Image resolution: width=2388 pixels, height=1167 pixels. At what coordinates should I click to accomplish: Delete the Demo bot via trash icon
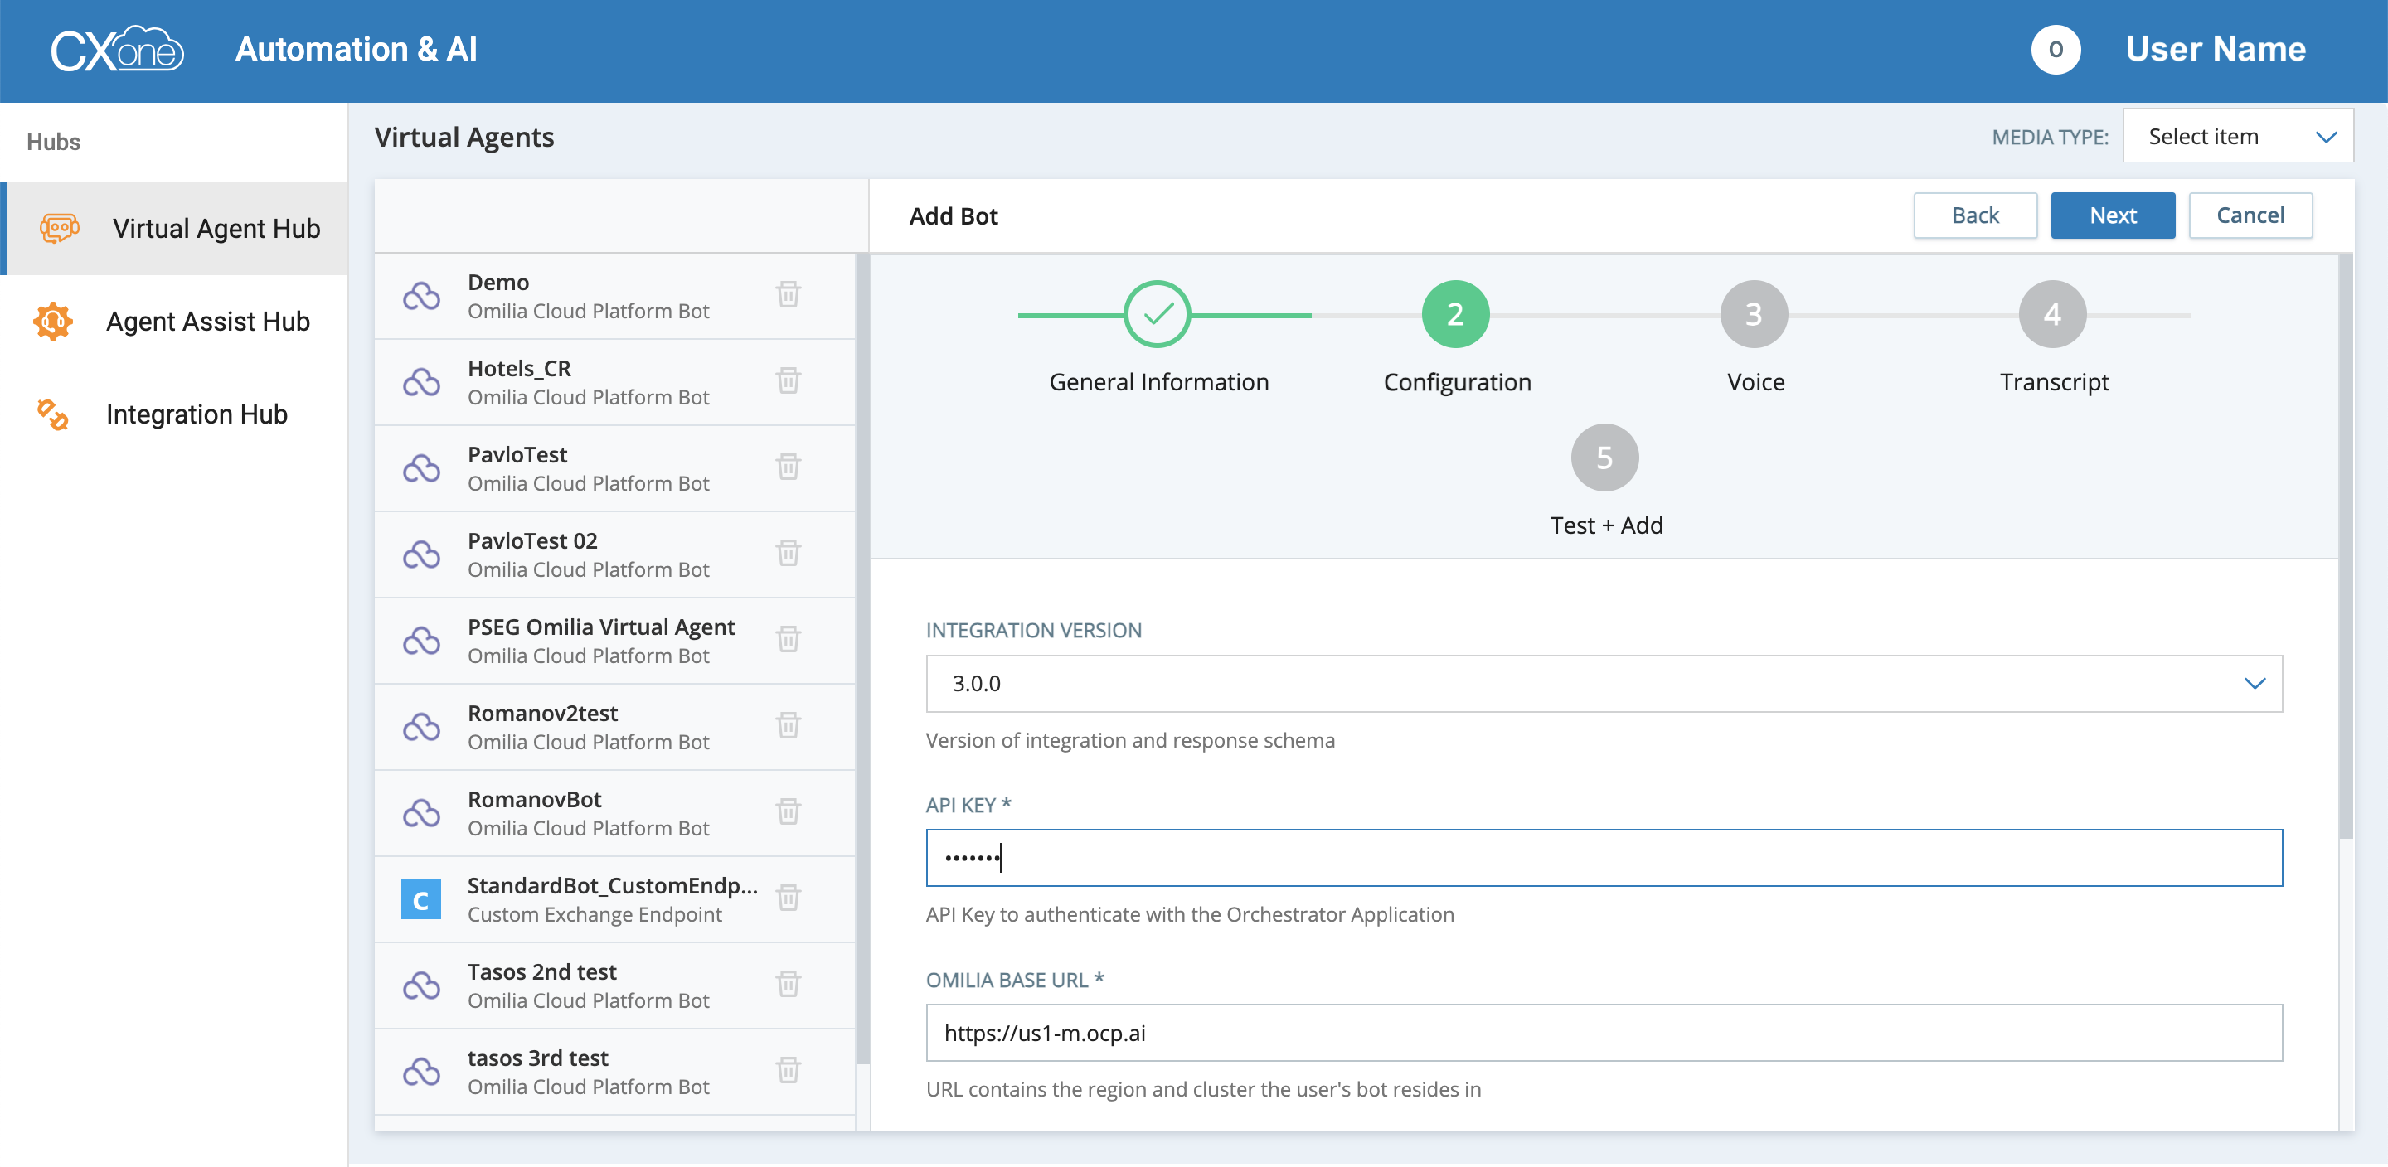[788, 295]
